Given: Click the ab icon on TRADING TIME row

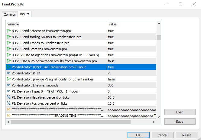Looking at the screenshot, I should click(x=8, y=116).
